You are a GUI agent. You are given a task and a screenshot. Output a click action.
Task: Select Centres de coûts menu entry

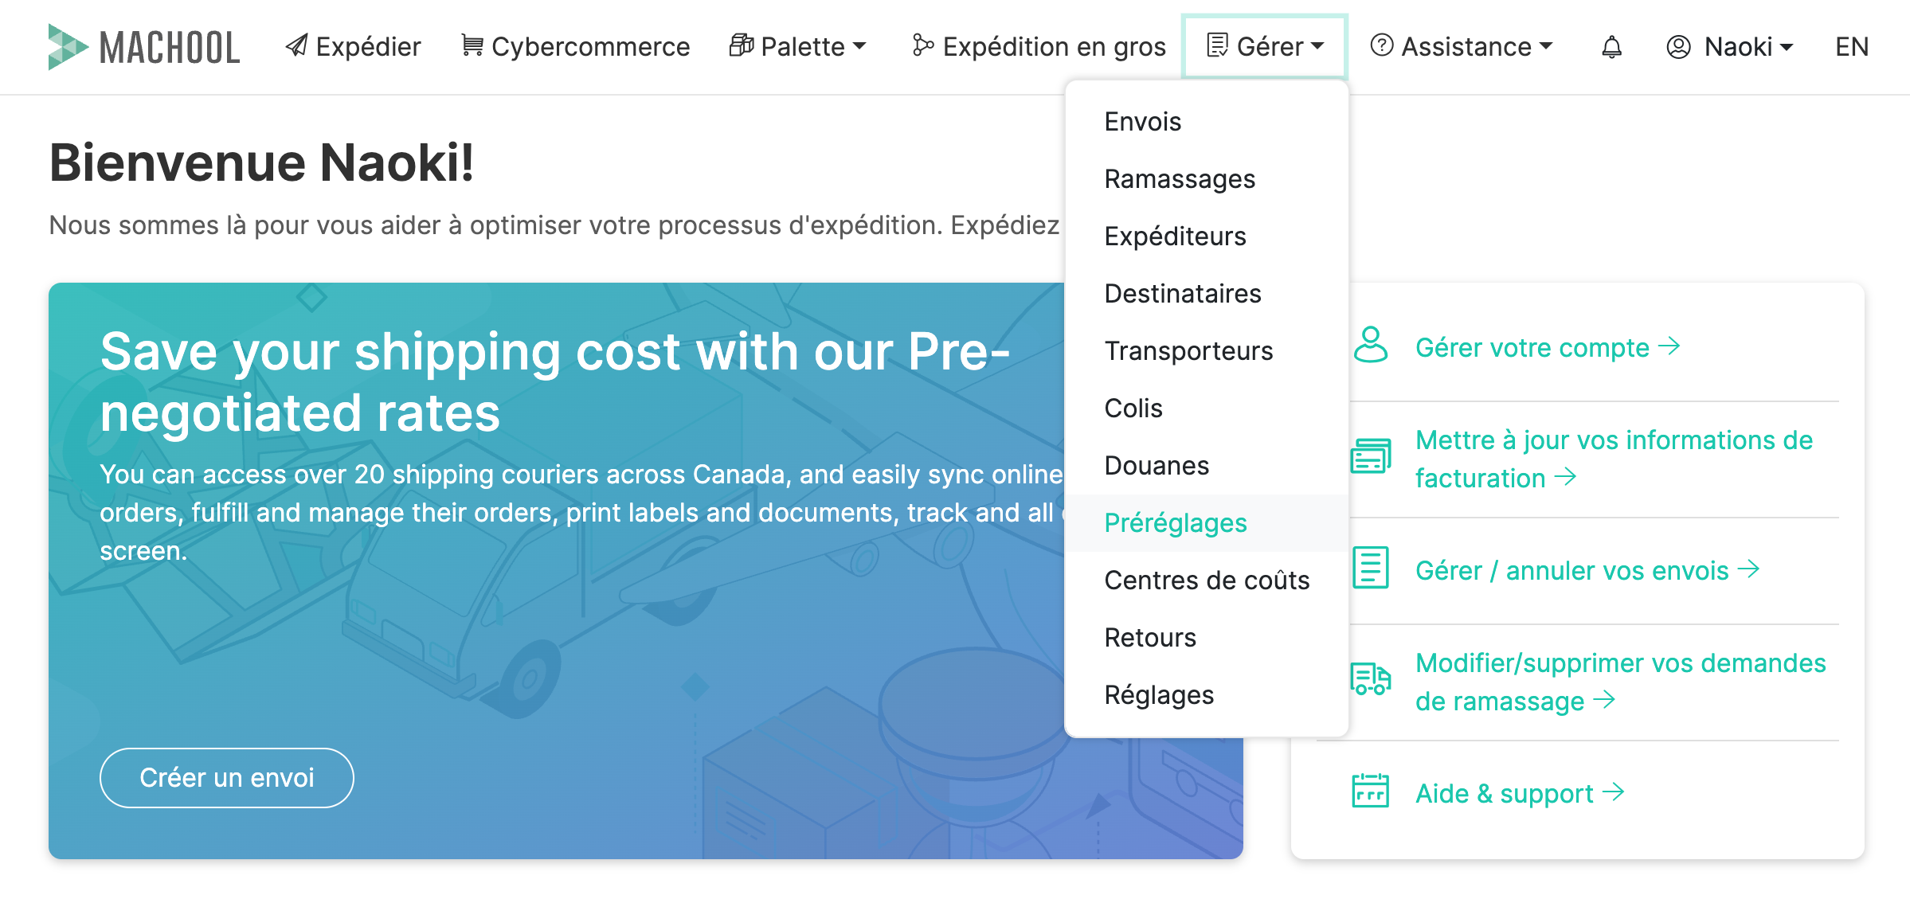point(1207,580)
